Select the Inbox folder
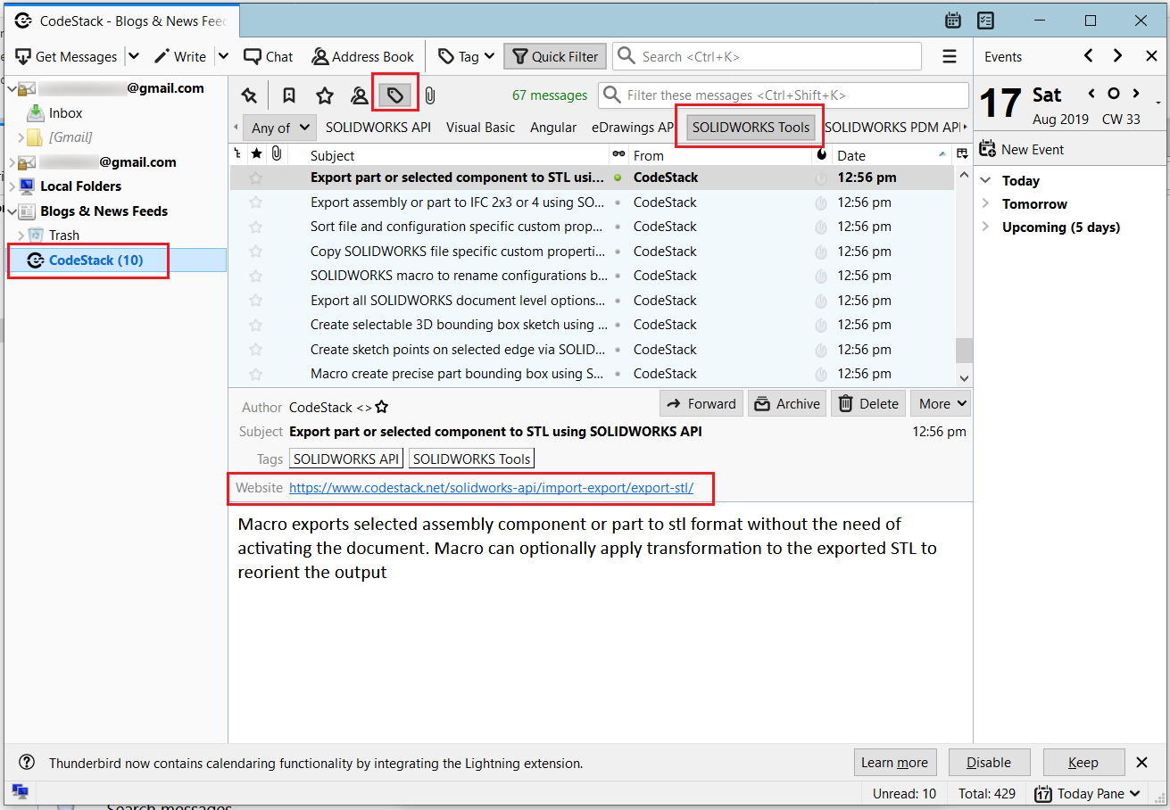1170x810 pixels. (x=66, y=113)
